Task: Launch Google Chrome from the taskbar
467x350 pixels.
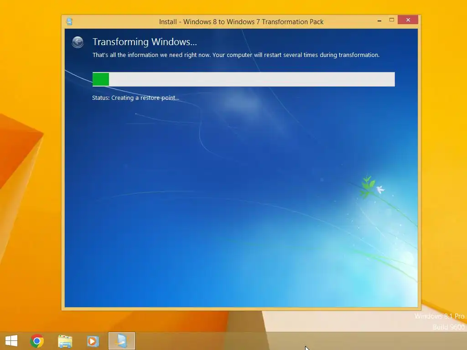Action: (x=37, y=341)
